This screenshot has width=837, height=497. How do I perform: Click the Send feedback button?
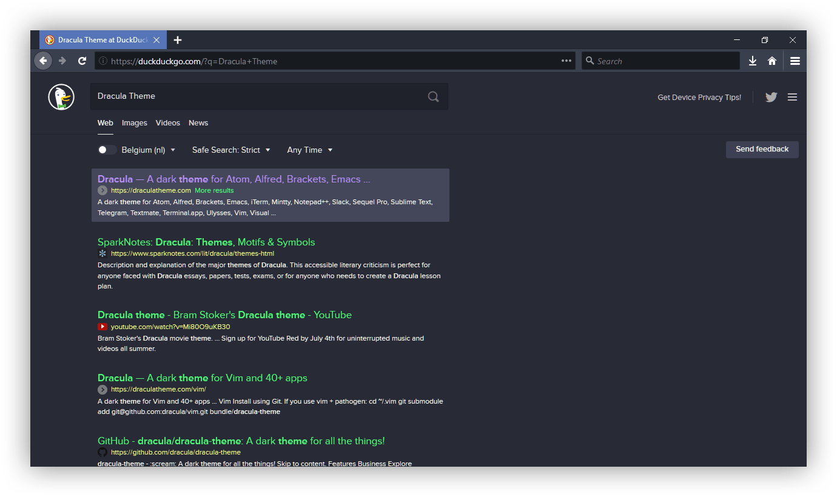(762, 149)
